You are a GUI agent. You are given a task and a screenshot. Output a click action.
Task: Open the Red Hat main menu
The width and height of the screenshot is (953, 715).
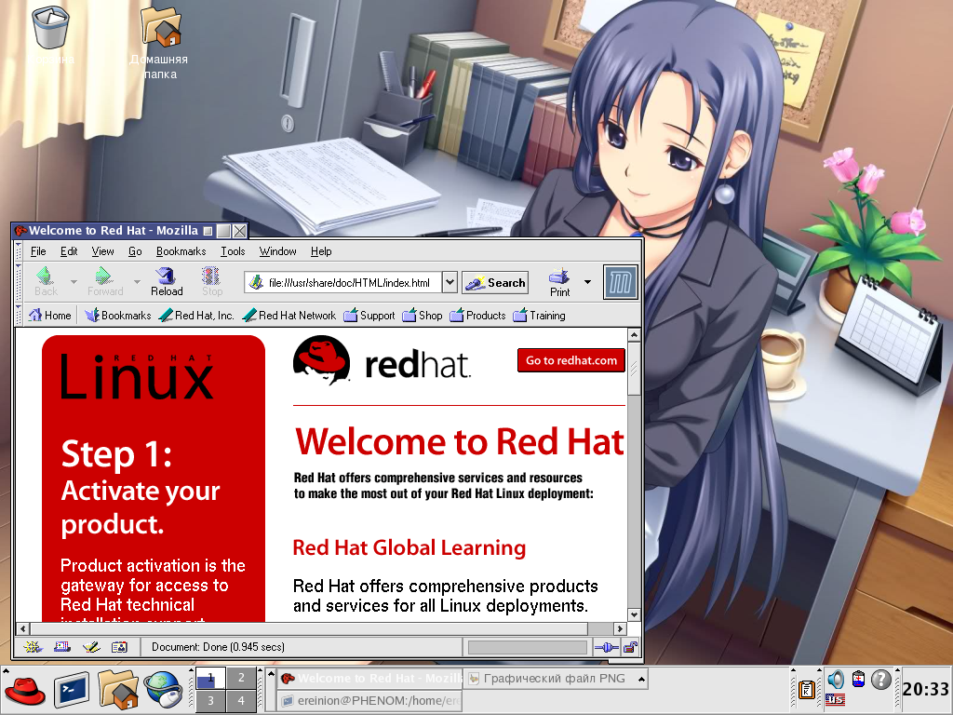[25, 691]
